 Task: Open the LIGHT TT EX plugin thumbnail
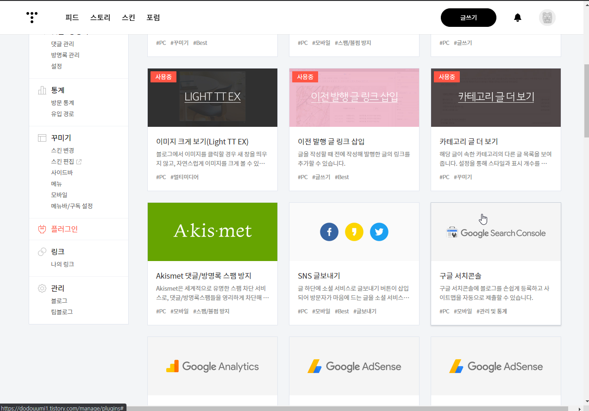pyautogui.click(x=213, y=98)
